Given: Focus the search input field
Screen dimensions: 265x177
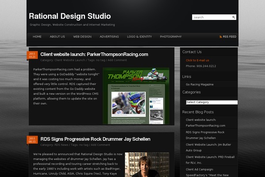Looking at the screenshot, I should [212, 17].
